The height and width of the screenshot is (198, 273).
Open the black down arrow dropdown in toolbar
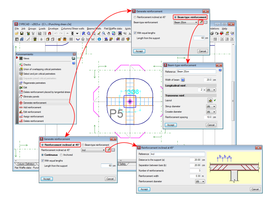77,33
